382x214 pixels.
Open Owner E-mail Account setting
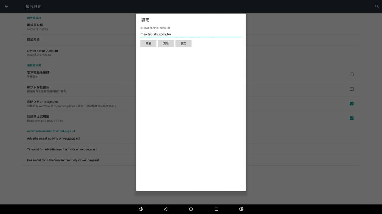point(42,53)
